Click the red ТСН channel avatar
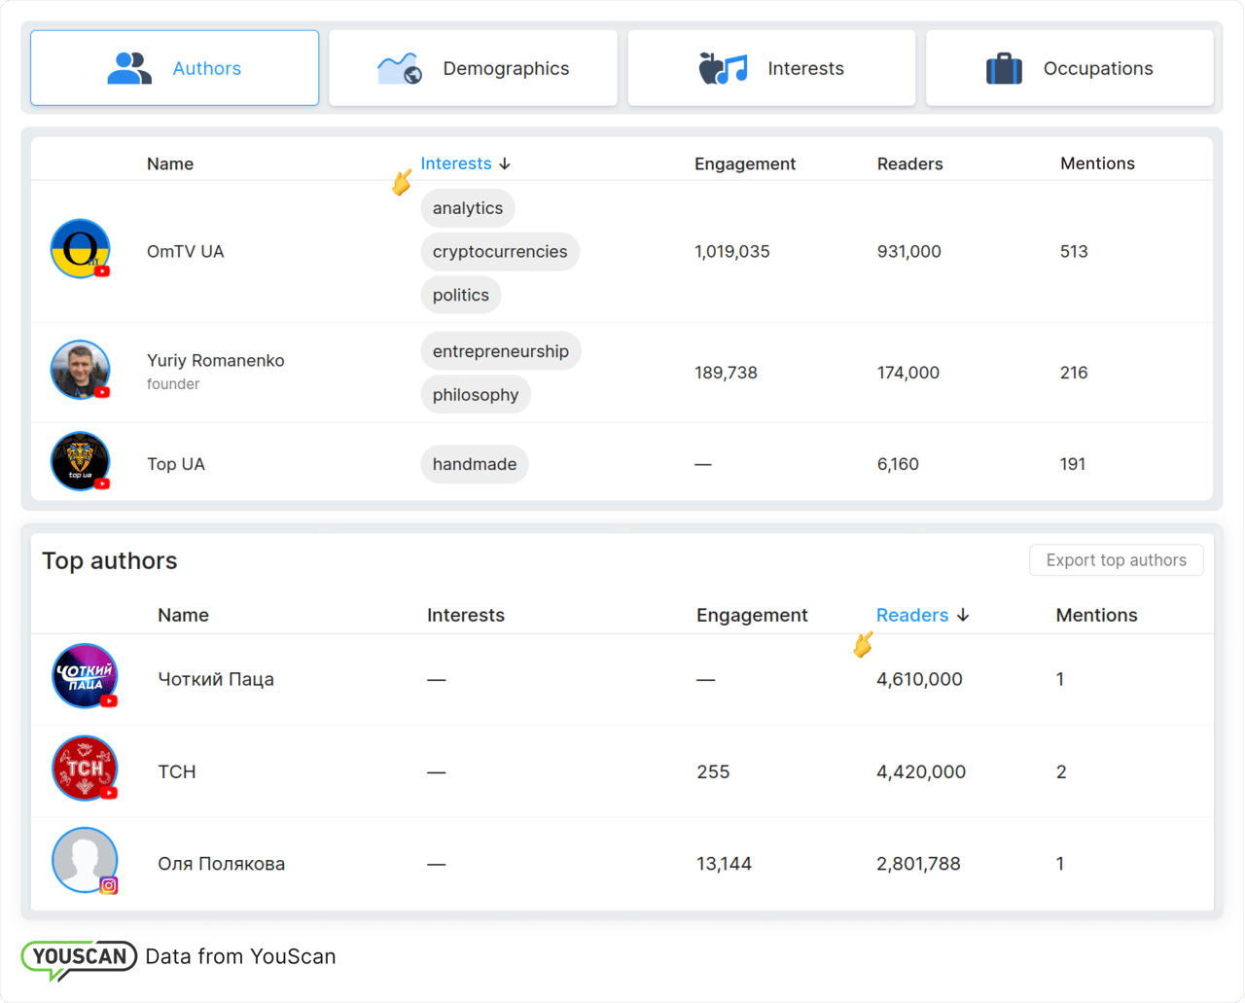1245x1003 pixels. [x=85, y=768]
